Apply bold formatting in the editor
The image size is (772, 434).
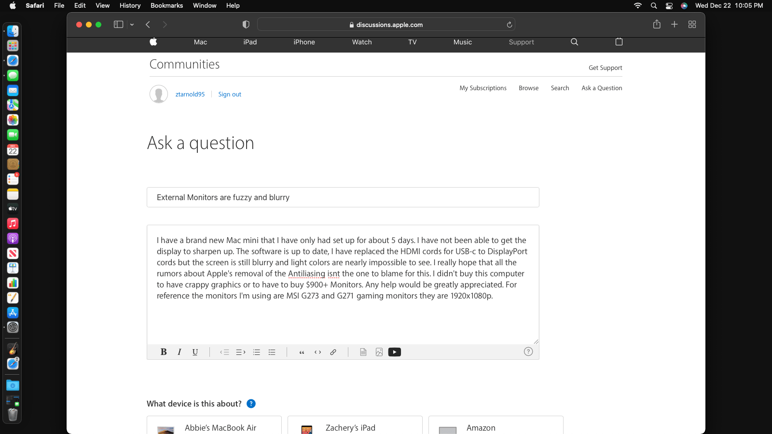[164, 352]
